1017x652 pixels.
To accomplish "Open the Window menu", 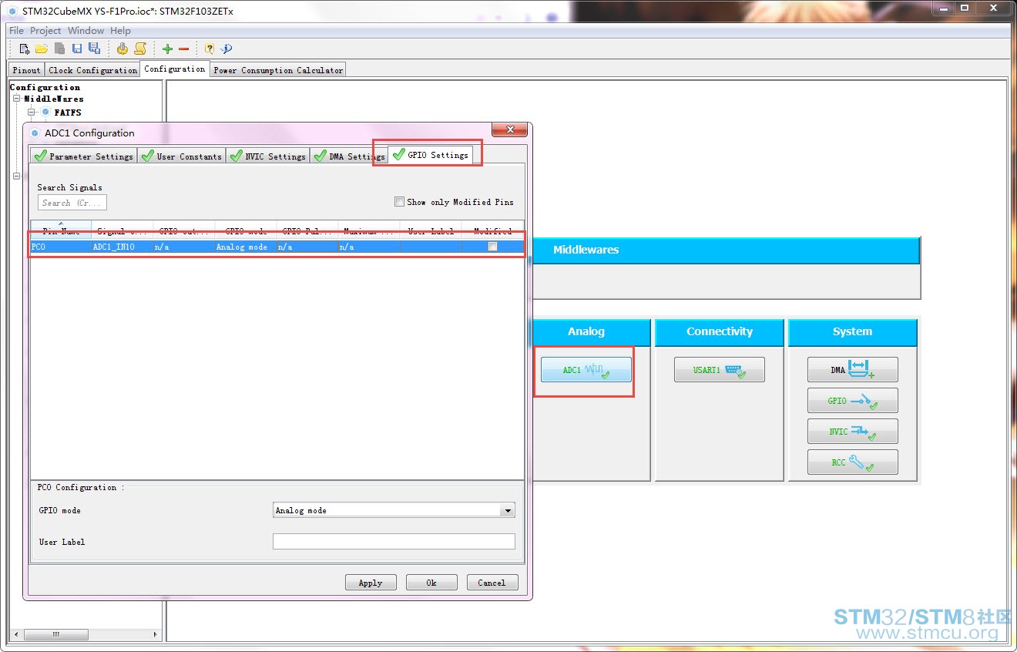I will pyautogui.click(x=86, y=31).
